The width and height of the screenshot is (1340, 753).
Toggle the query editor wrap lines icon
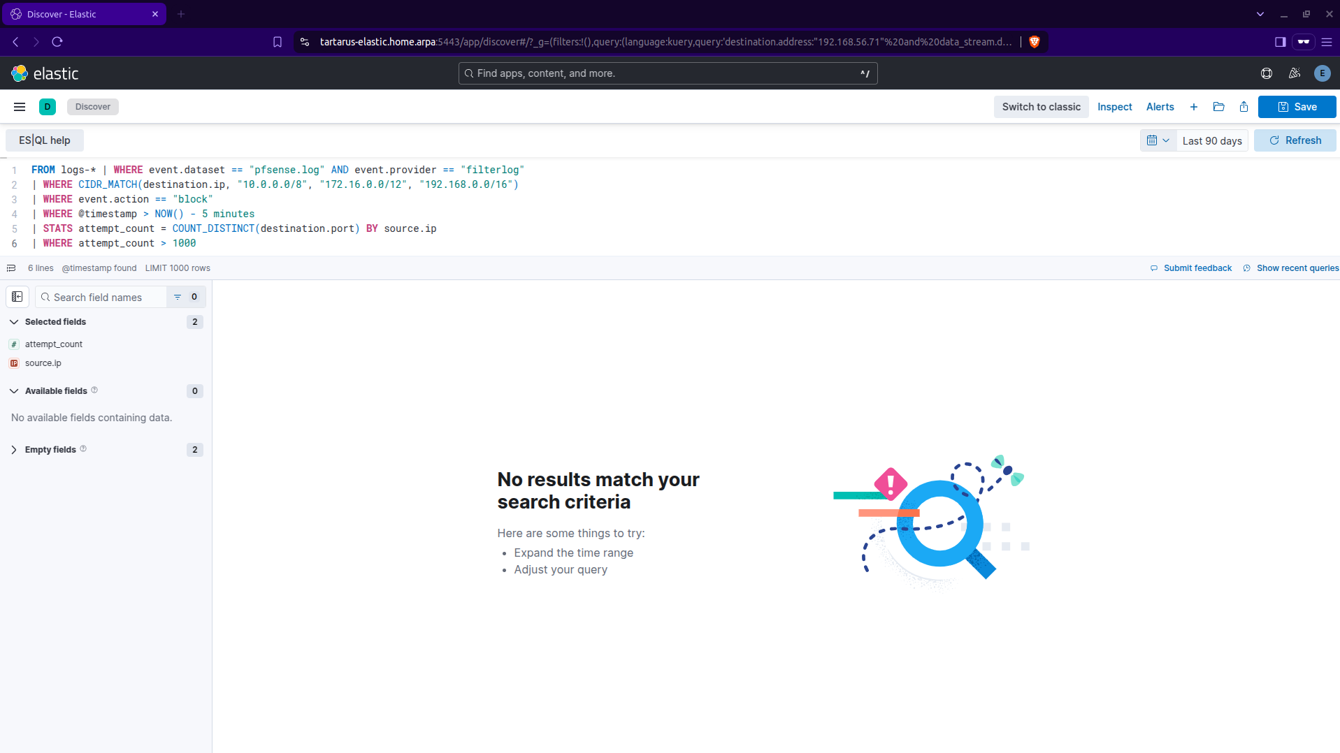pos(11,268)
